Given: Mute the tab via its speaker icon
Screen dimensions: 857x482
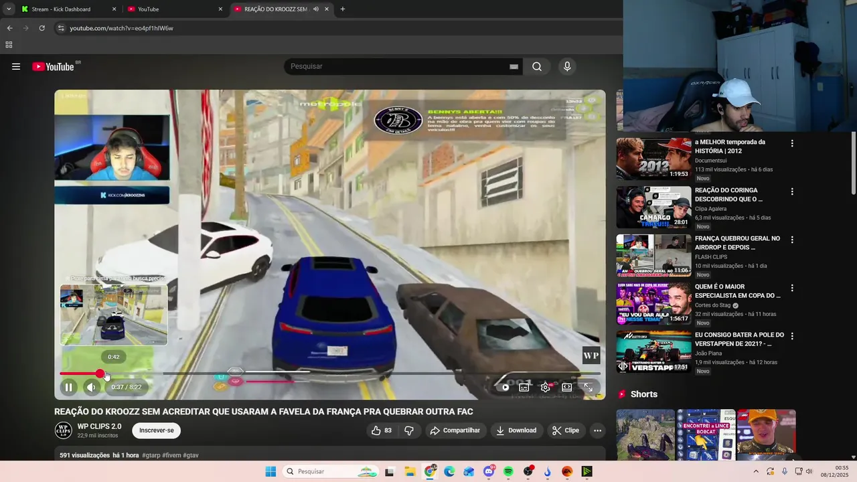Looking at the screenshot, I should pyautogui.click(x=315, y=9).
